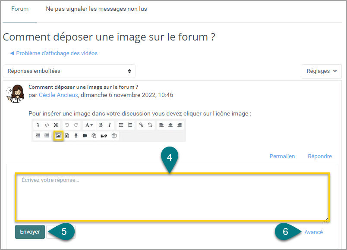Click into the 'Écrivez votre réponse' text area
Viewport: 347px width, 250px height.
click(x=172, y=197)
